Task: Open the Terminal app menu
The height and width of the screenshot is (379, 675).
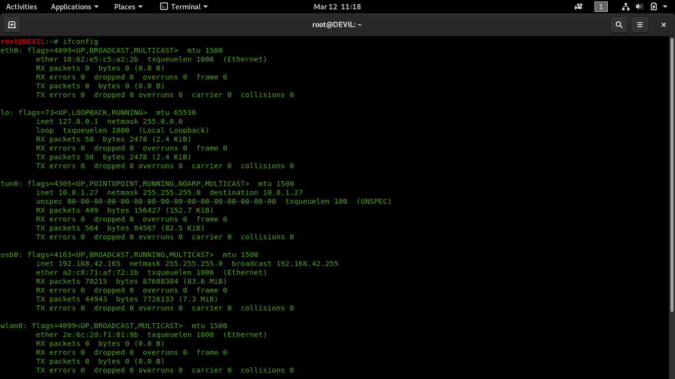Action: [184, 7]
